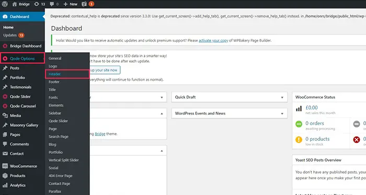The image size is (366, 195).
Task: Open the Home submenu item
Action: (8, 27)
